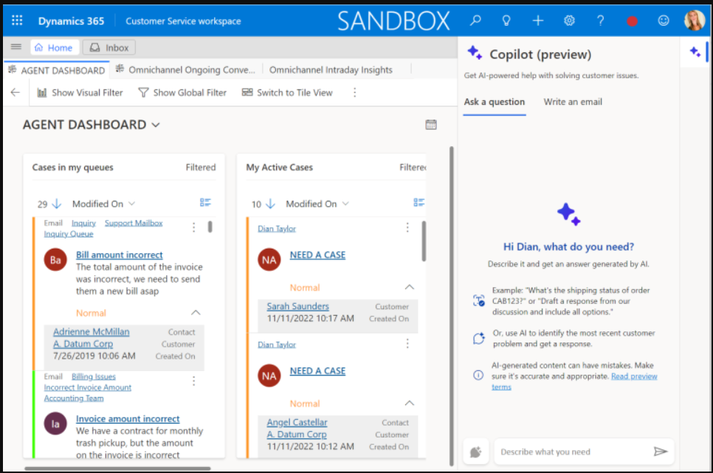Open Modified On sort dropdown in My Active Cases
Screen dimensions: 713x473
click(317, 204)
